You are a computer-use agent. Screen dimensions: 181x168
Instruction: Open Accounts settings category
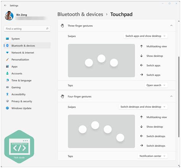[27, 73]
